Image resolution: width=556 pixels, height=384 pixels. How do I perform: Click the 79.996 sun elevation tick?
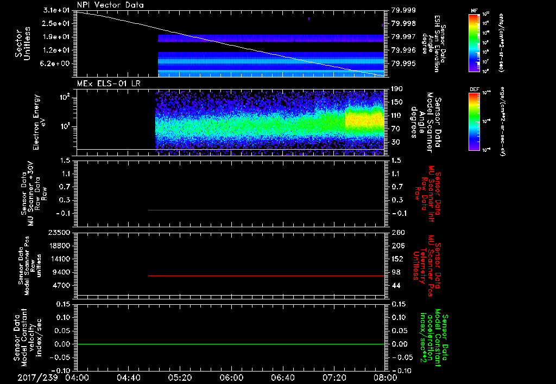pos(403,50)
